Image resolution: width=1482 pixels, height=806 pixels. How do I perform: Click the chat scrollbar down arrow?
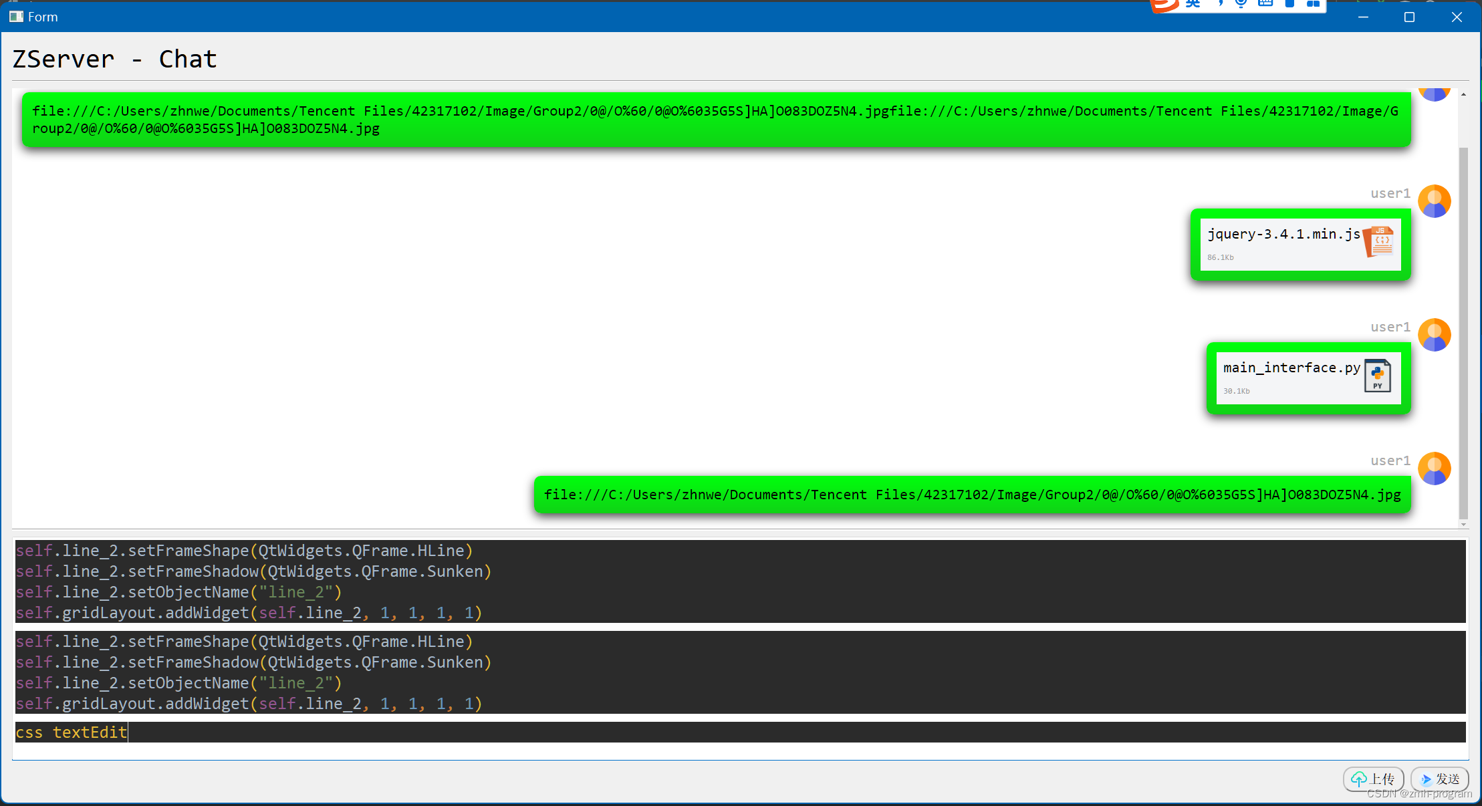pyautogui.click(x=1463, y=525)
